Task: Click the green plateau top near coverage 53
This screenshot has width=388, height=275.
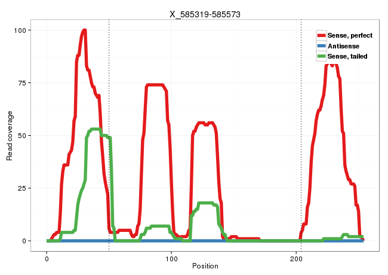Action: [x=95, y=129]
